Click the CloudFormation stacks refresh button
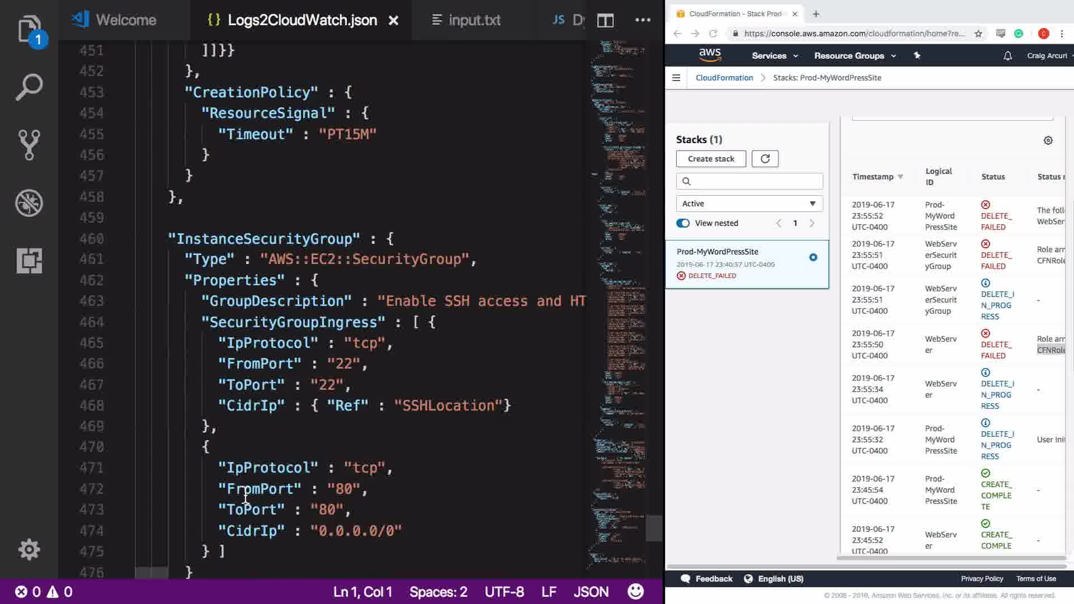 (765, 159)
